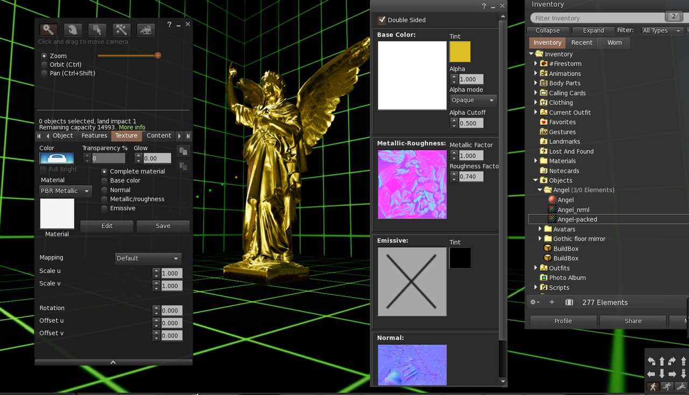The height and width of the screenshot is (395, 689).
Task: Select the Create (magic wand) build tool
Action: [x=121, y=30]
